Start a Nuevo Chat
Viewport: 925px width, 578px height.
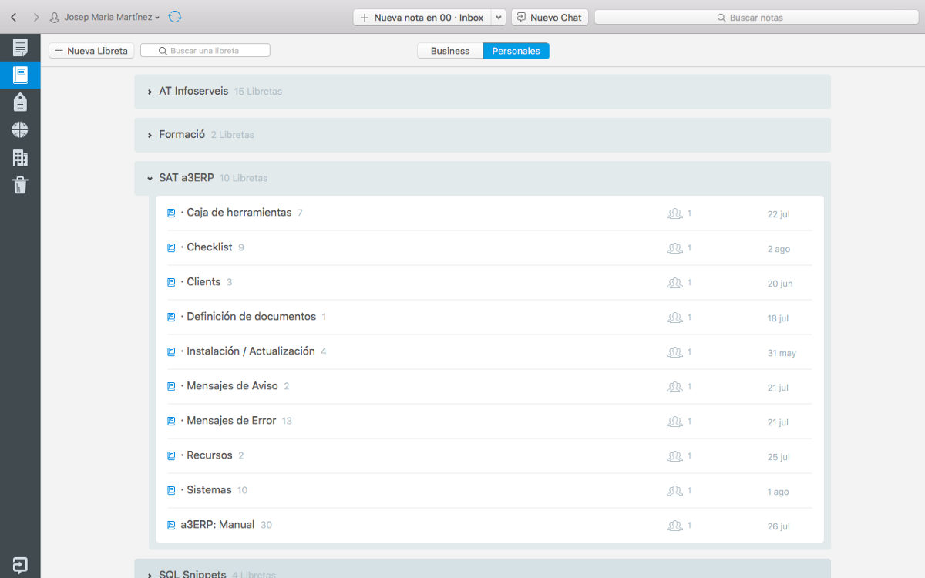(550, 16)
